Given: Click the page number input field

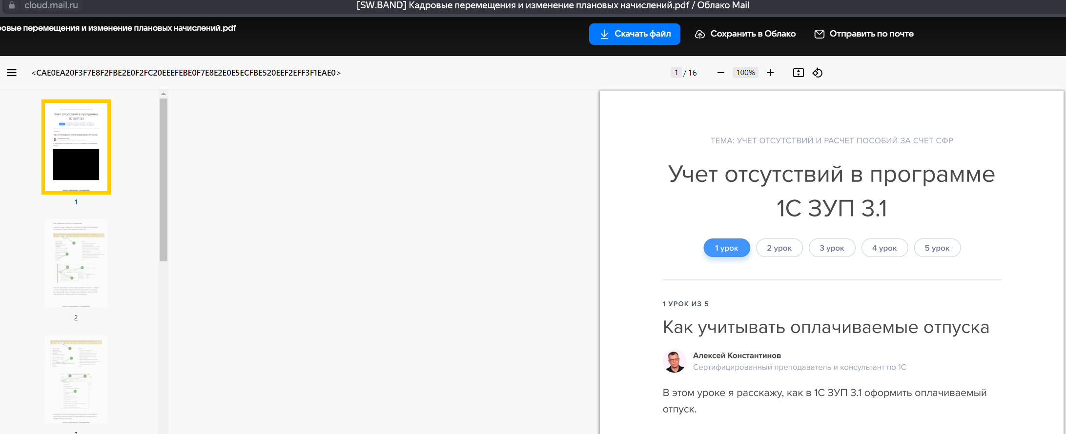Looking at the screenshot, I should 676,73.
